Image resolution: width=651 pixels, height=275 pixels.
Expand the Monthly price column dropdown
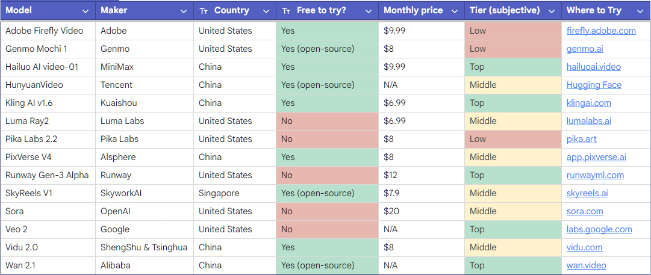pyautogui.click(x=455, y=11)
